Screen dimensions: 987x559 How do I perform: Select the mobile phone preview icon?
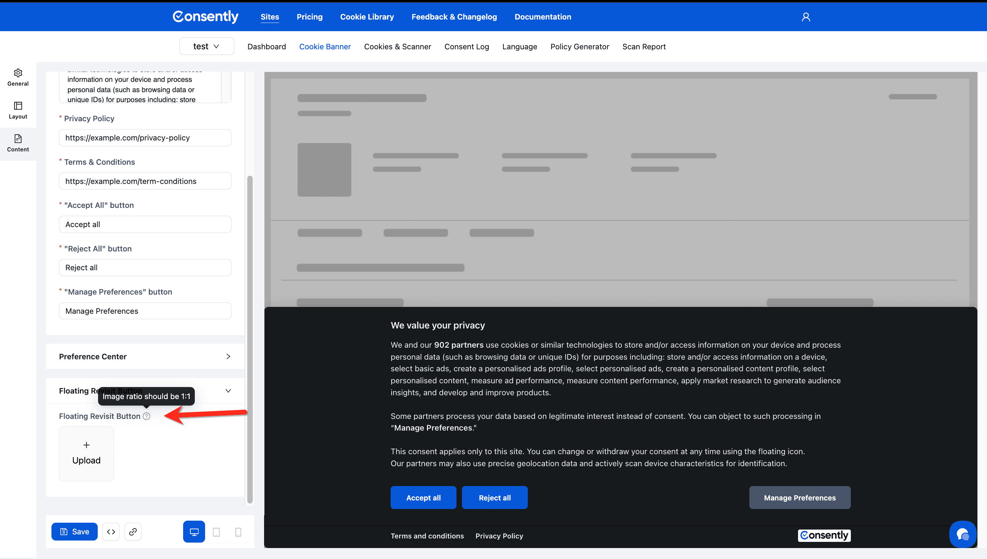point(238,532)
